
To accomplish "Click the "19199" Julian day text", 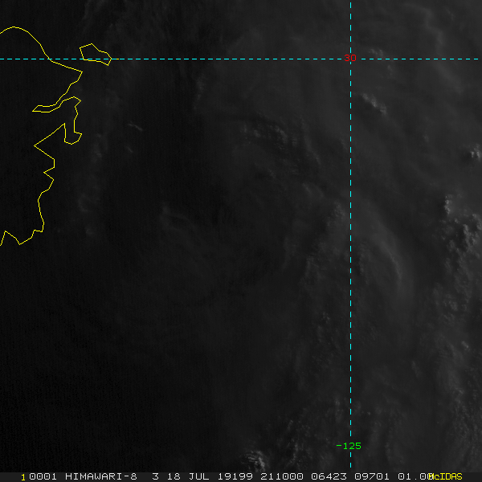I will (x=235, y=476).
